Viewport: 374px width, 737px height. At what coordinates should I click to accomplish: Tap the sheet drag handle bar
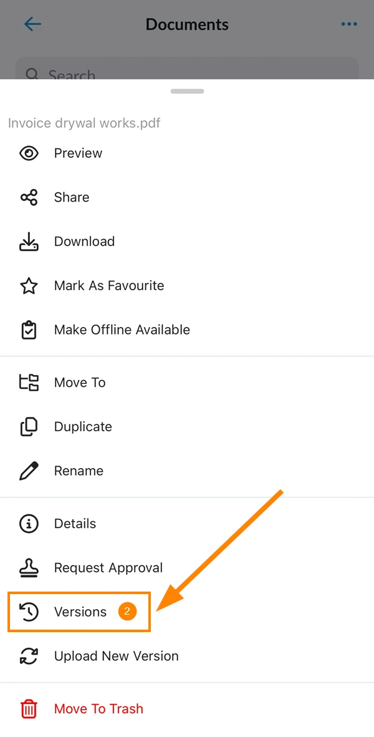[187, 91]
